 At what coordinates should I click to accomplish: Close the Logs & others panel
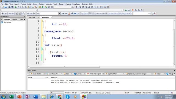coord(175,70)
